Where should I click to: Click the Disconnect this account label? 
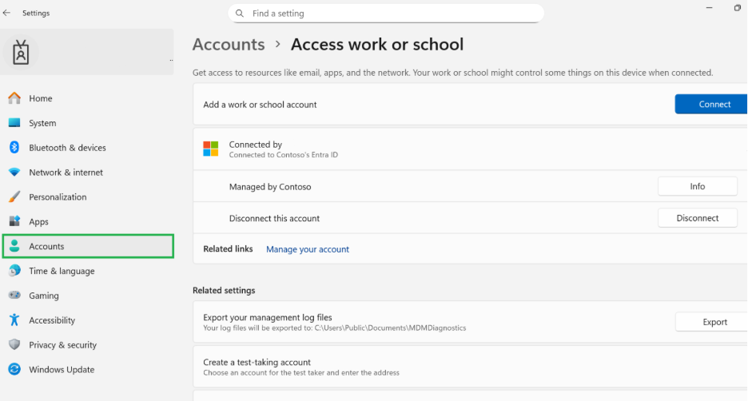(x=274, y=218)
